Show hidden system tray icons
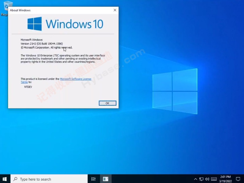244x183 pixels. point(196,179)
